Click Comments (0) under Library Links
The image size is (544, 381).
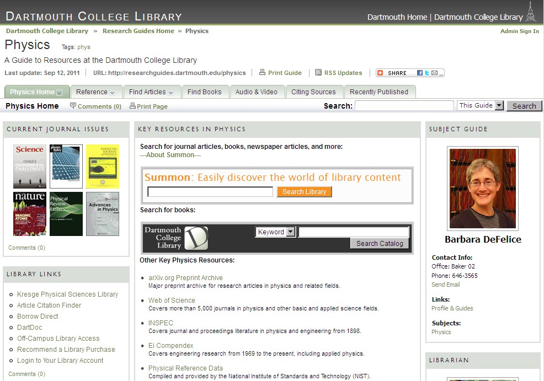[26, 374]
